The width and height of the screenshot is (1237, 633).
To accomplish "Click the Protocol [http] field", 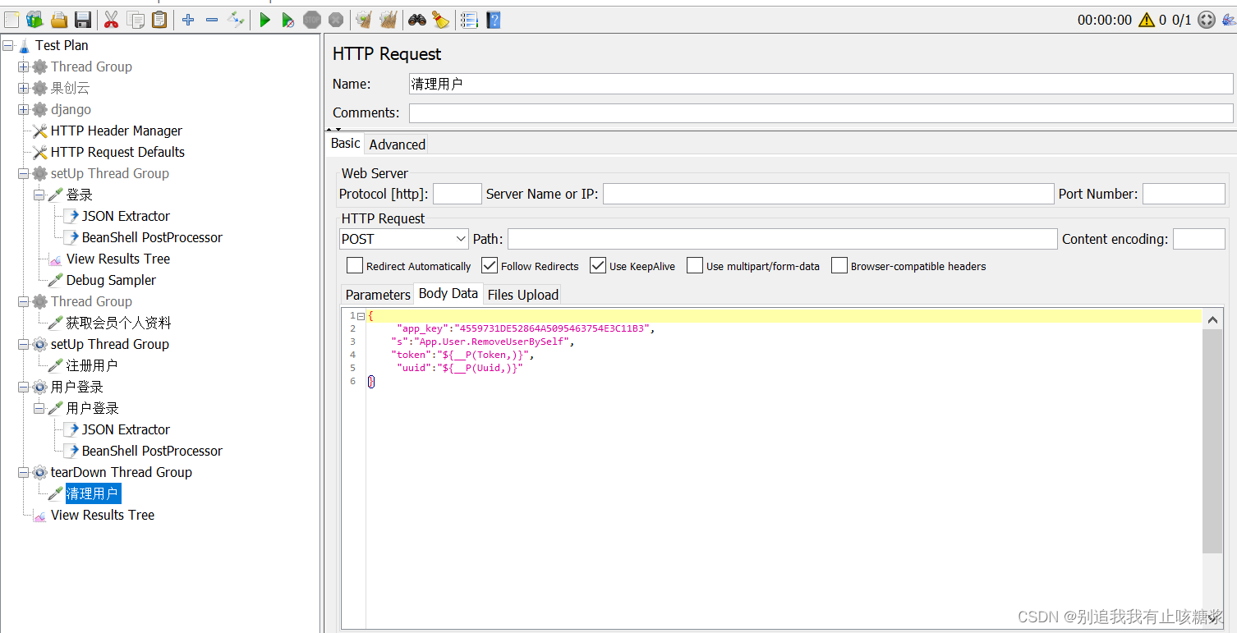I will [457, 194].
